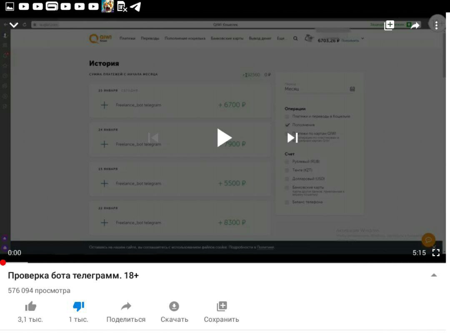Open the Telegram notification icon
This screenshot has height=333, width=450.
[135, 7]
